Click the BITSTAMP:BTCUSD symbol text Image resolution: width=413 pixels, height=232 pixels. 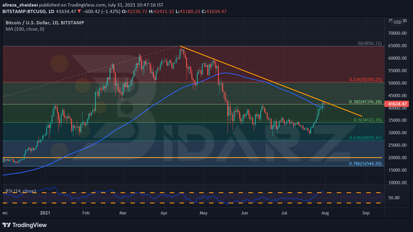point(24,11)
